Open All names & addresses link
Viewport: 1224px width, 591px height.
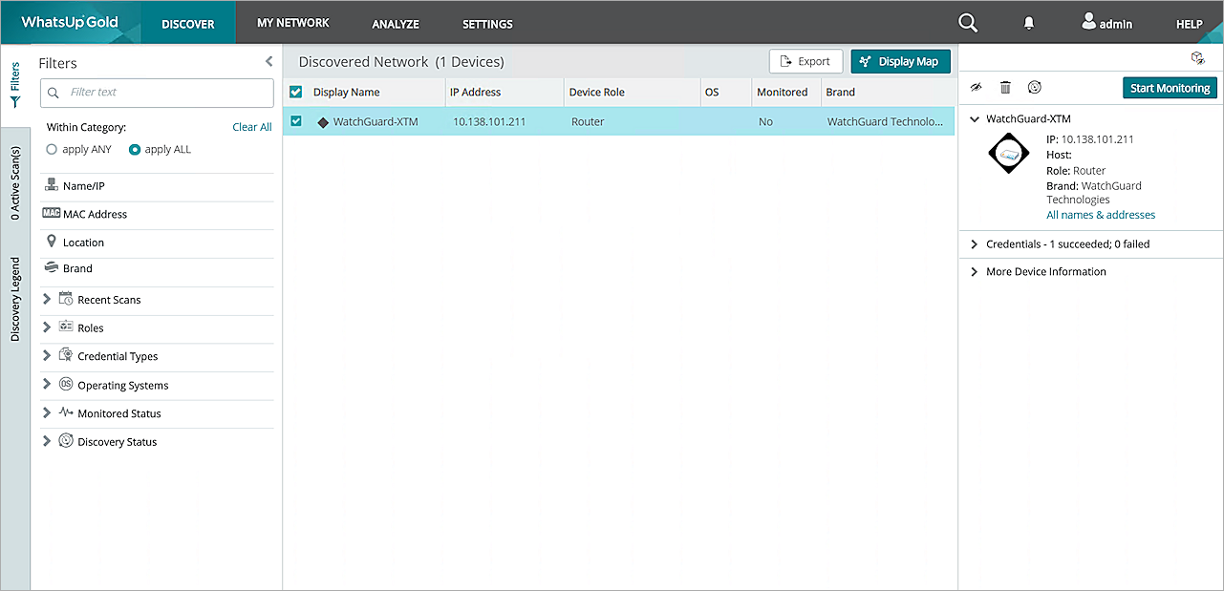click(x=1100, y=215)
